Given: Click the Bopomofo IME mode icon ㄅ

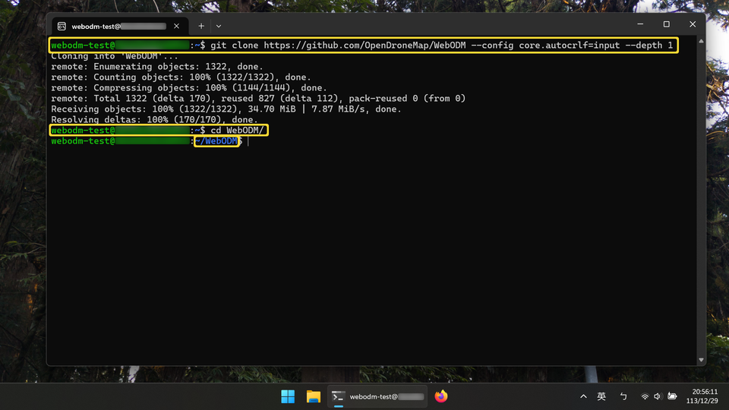Looking at the screenshot, I should tap(623, 396).
